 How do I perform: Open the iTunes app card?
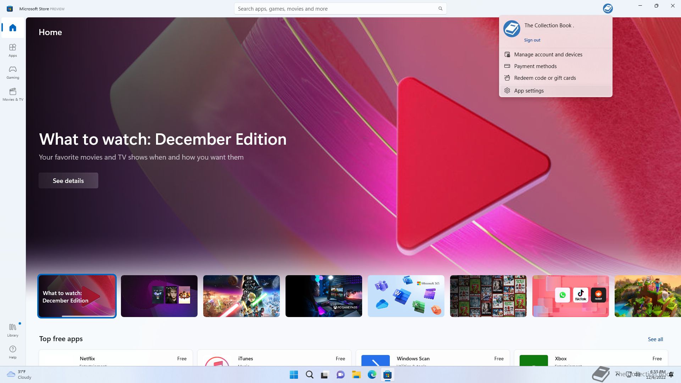(274, 358)
